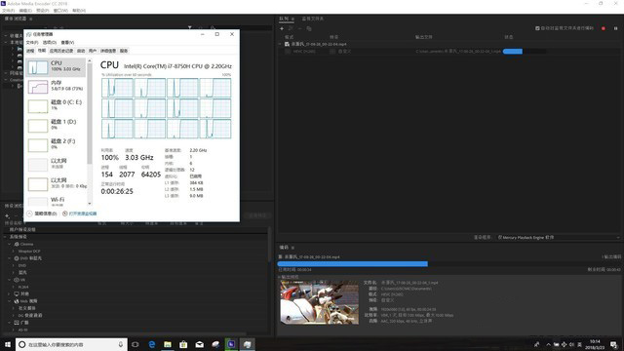Image resolution: width=624 pixels, height=351 pixels.
Task: Click the output preview thumbnail
Action: 319,302
